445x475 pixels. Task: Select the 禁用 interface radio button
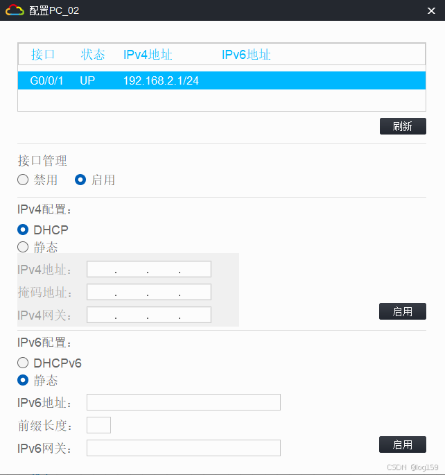click(x=23, y=180)
